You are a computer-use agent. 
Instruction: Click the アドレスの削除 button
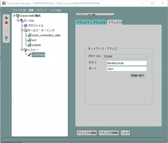pyautogui.click(x=109, y=133)
